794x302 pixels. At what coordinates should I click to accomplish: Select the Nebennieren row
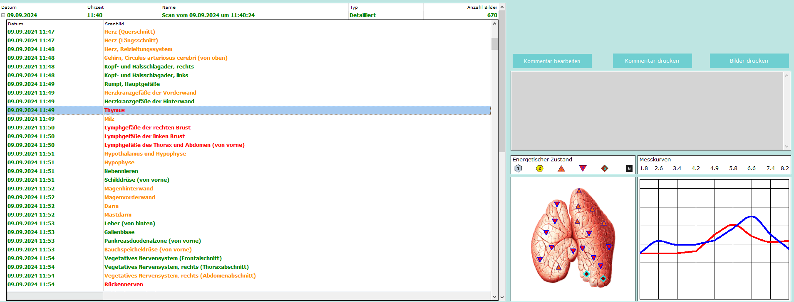point(249,171)
